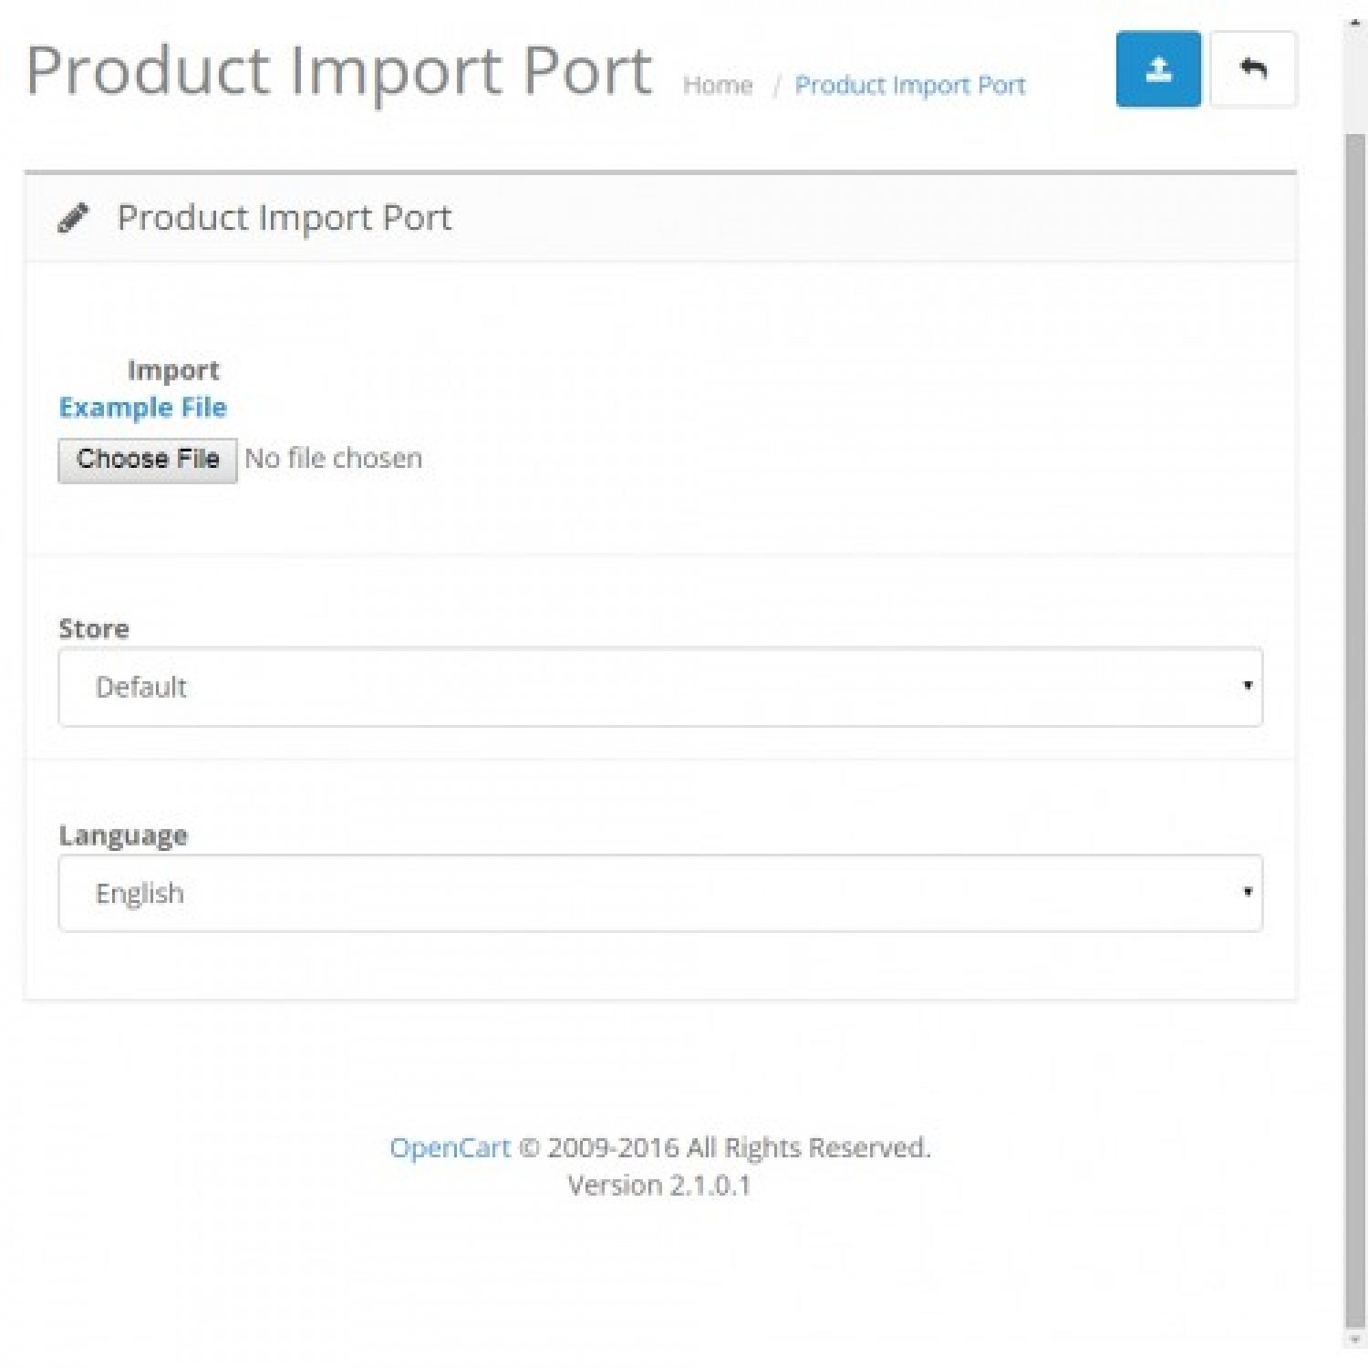This screenshot has width=1368, height=1368.
Task: Open the Language select box showing English
Action: point(658,893)
